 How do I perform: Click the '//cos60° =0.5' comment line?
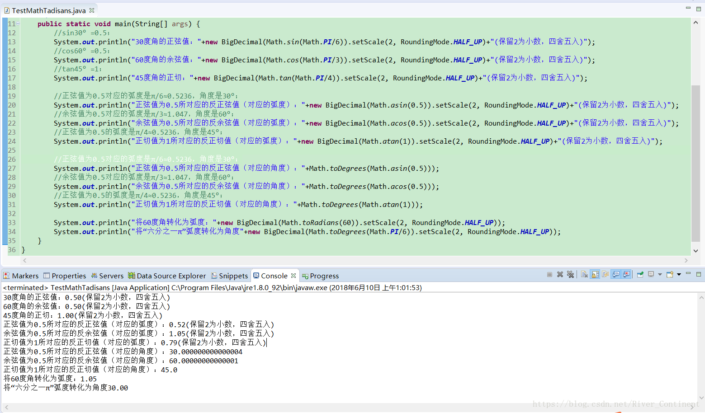(x=81, y=51)
